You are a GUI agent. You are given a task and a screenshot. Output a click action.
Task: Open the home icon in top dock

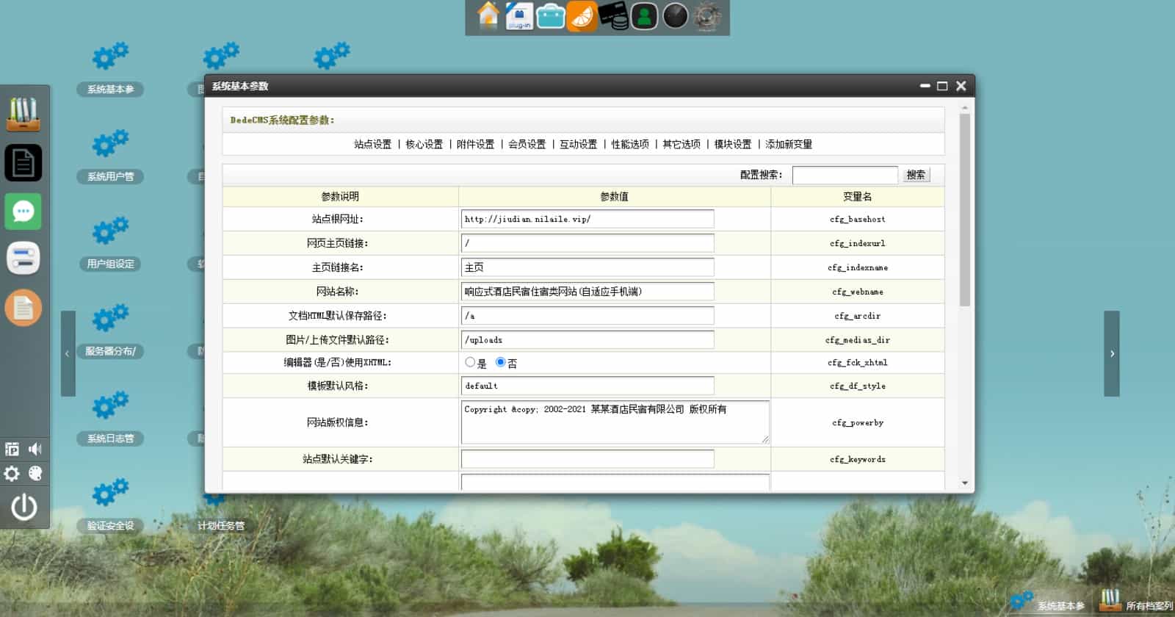point(488,15)
